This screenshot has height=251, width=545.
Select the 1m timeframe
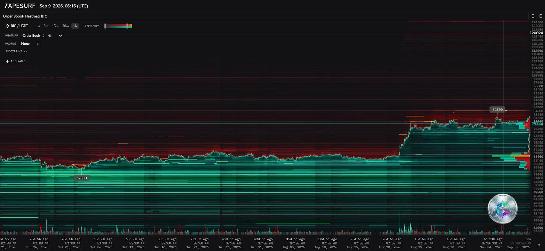point(37,26)
